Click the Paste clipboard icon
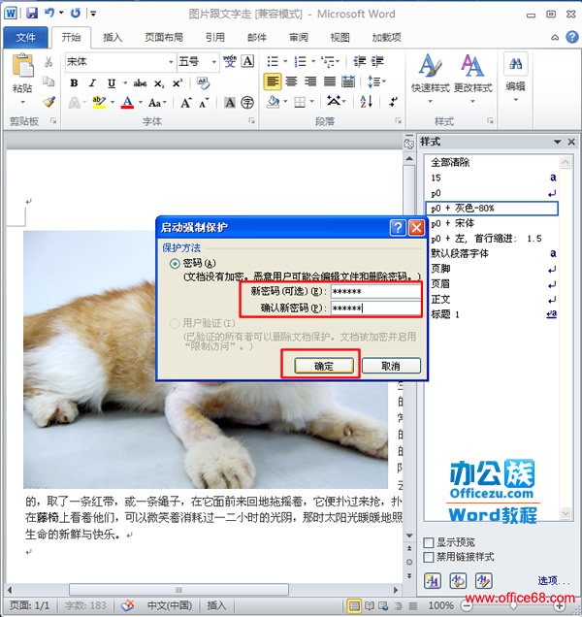Screen dimensions: 582x617 pos(23,65)
